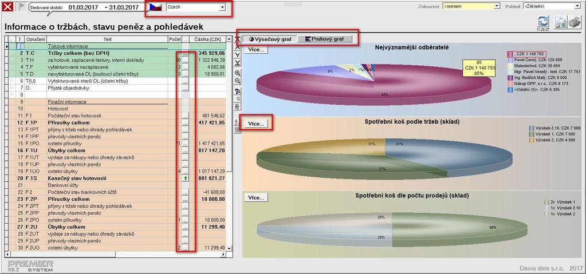The width and height of the screenshot is (586, 274).
Task: Click the green up arrow in row 20
Action: [186, 178]
